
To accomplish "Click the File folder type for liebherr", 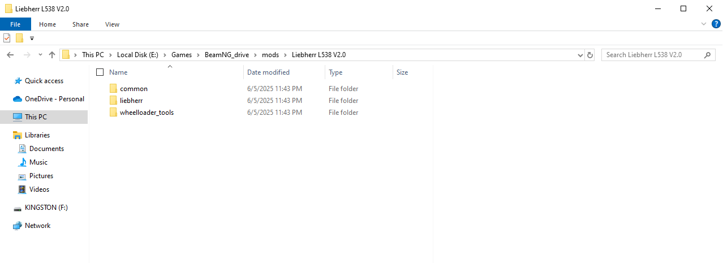I will click(343, 101).
